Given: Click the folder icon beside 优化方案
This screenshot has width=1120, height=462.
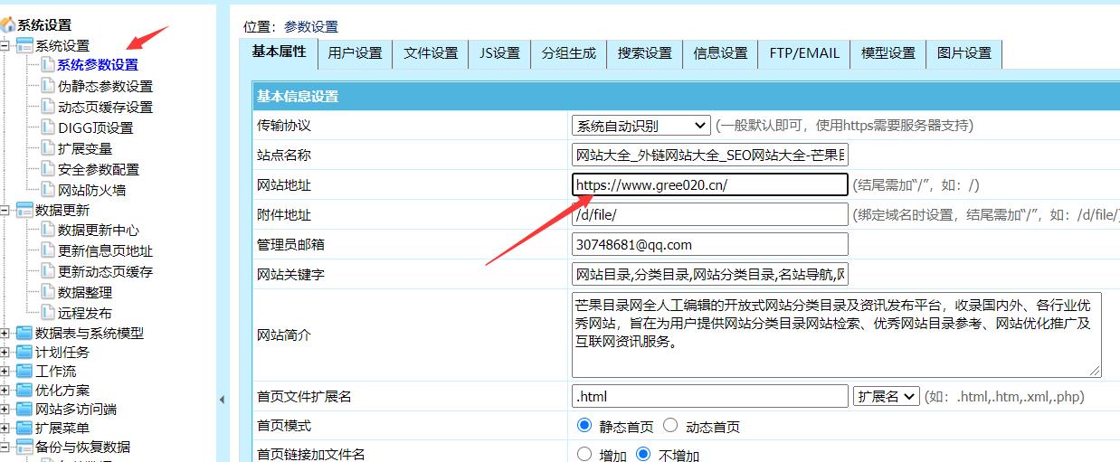Looking at the screenshot, I should pyautogui.click(x=24, y=391).
